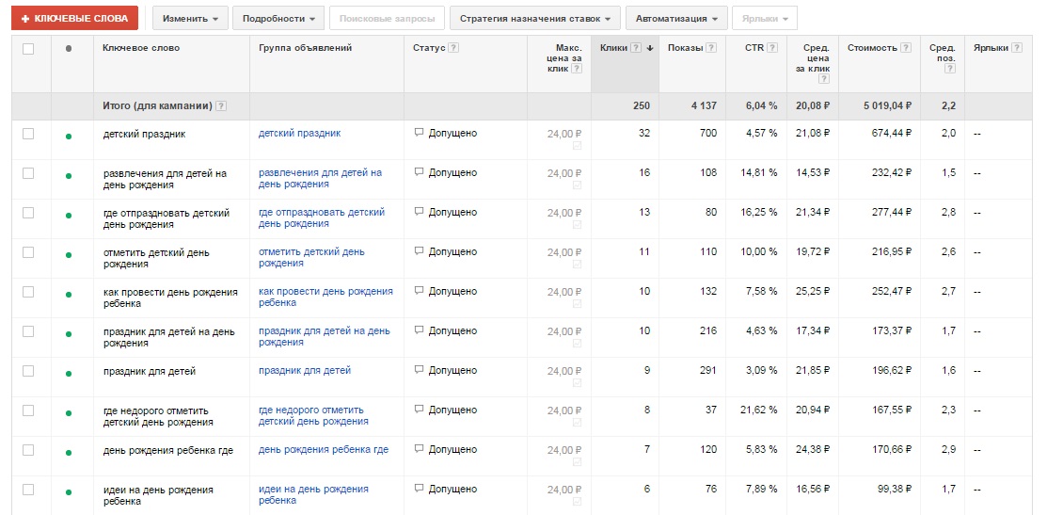The image size is (1047, 515).
Task: Click average CPC value 25,25 ₽
Action: tap(813, 292)
